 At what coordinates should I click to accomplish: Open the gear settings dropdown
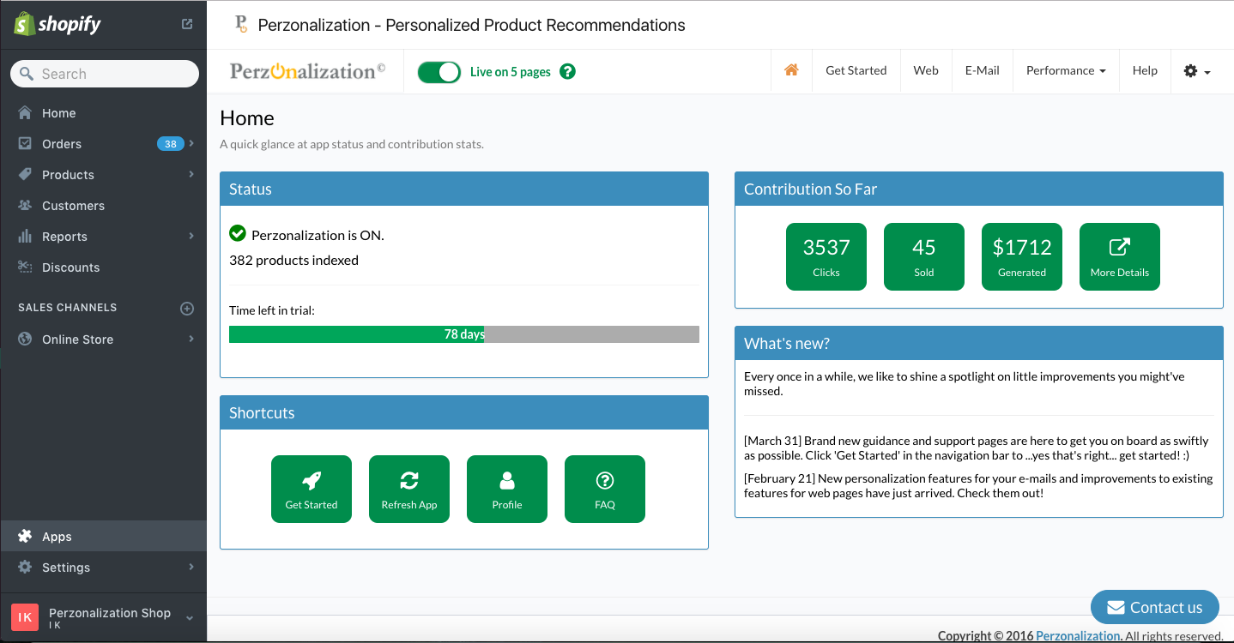point(1196,71)
